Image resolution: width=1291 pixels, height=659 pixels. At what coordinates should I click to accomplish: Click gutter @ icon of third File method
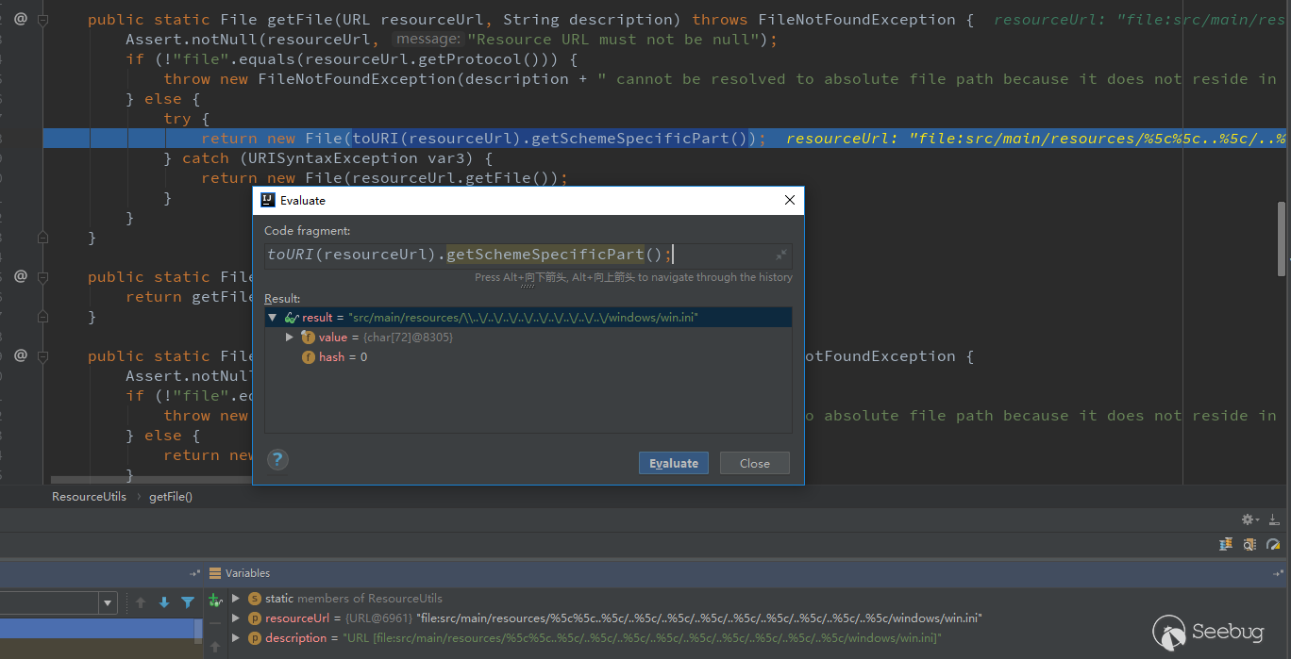click(x=21, y=356)
